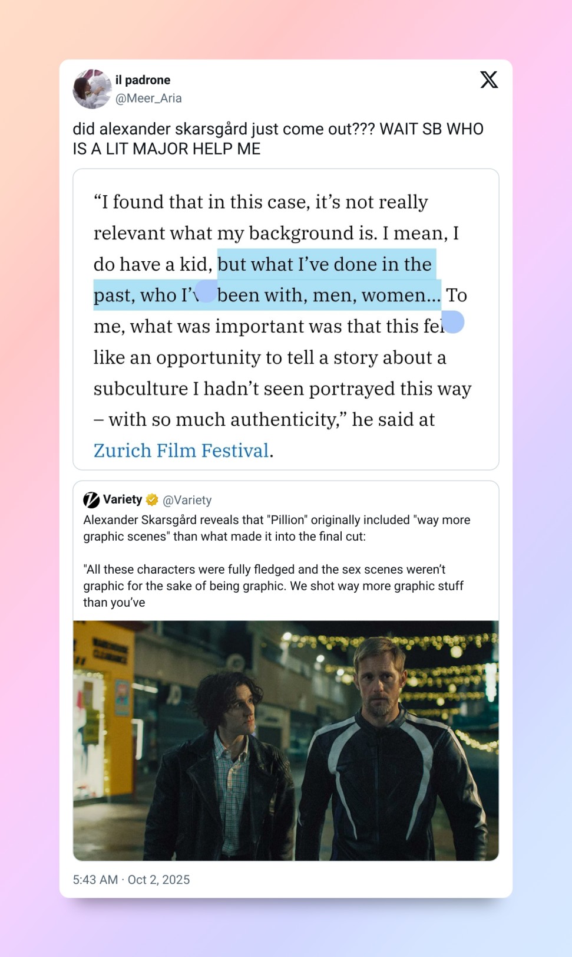The width and height of the screenshot is (572, 957).
Task: Open il padrone's profile avatar
Action: pyautogui.click(x=92, y=89)
